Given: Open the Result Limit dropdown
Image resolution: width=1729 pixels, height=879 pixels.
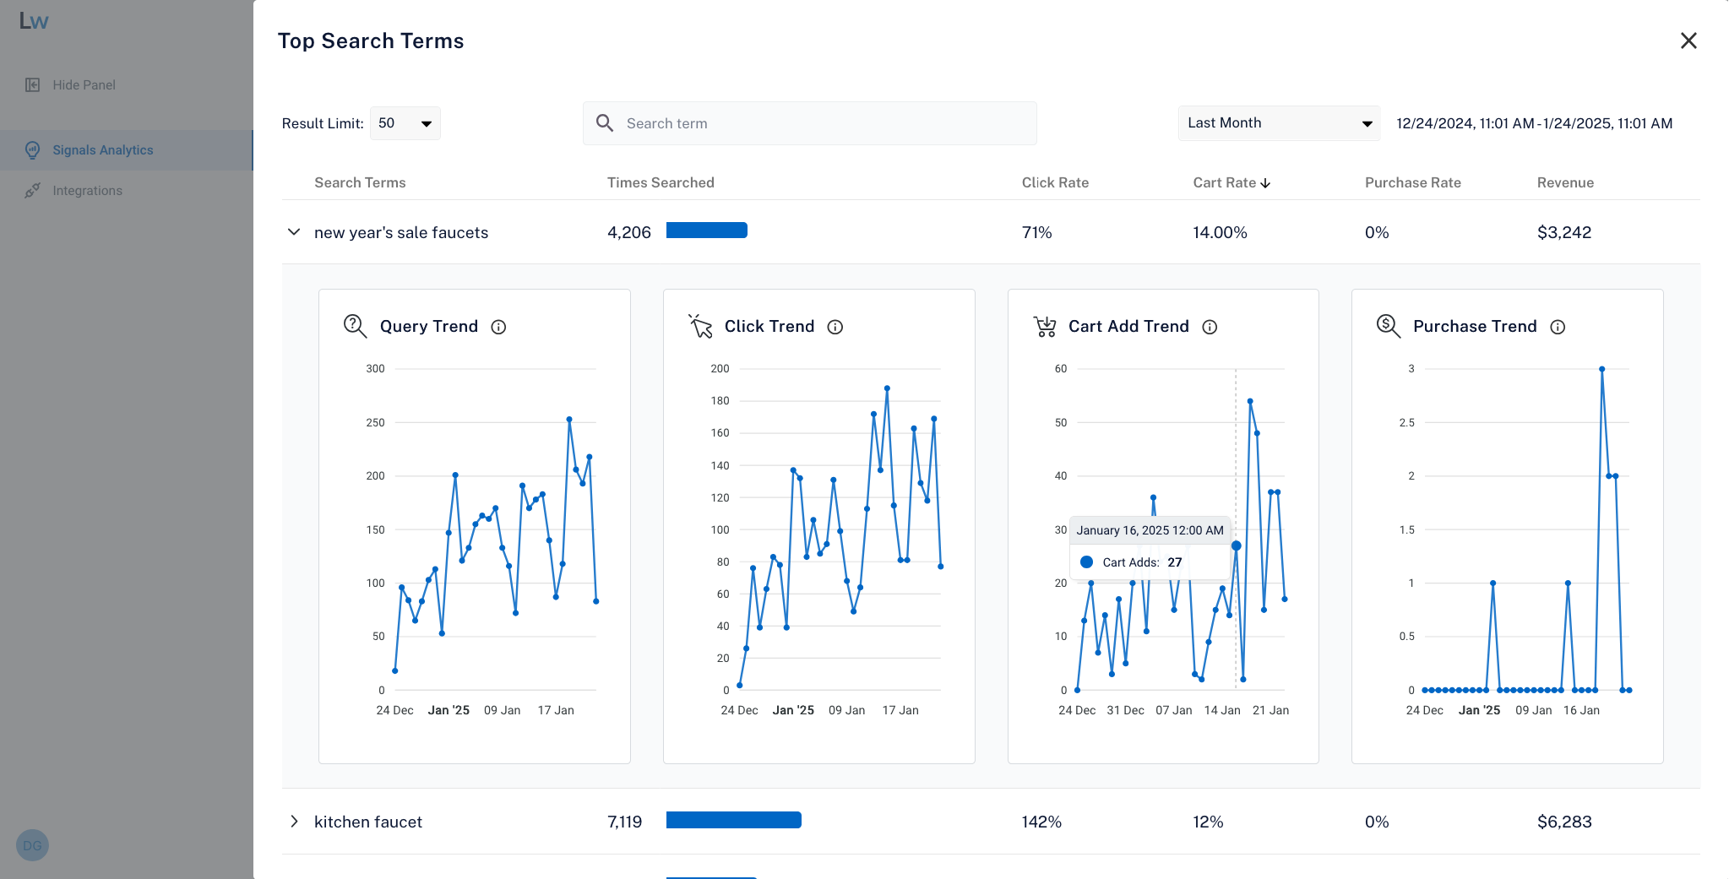Looking at the screenshot, I should [405, 123].
